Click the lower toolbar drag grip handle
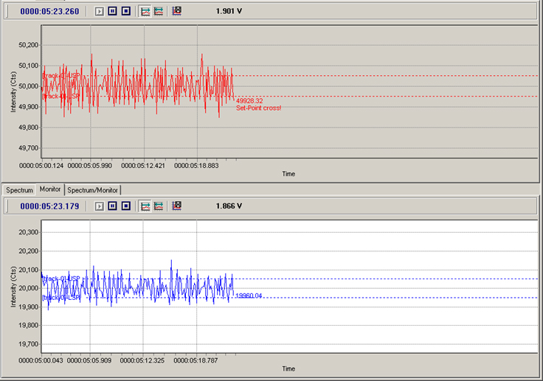The height and width of the screenshot is (381, 543). click(x=7, y=206)
